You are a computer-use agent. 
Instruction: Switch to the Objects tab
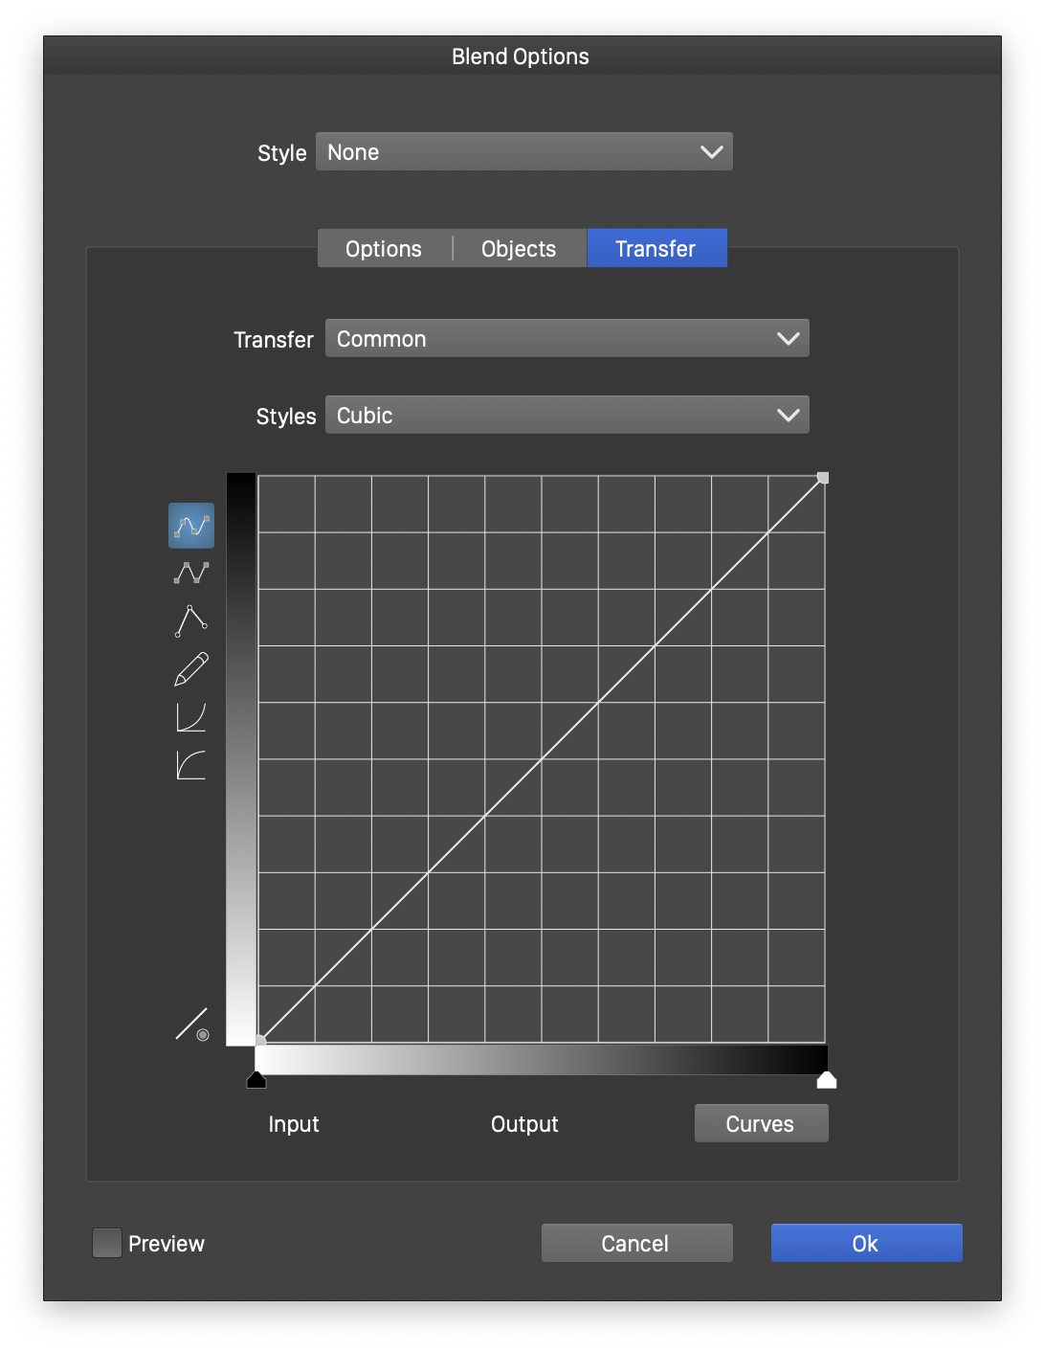point(519,249)
